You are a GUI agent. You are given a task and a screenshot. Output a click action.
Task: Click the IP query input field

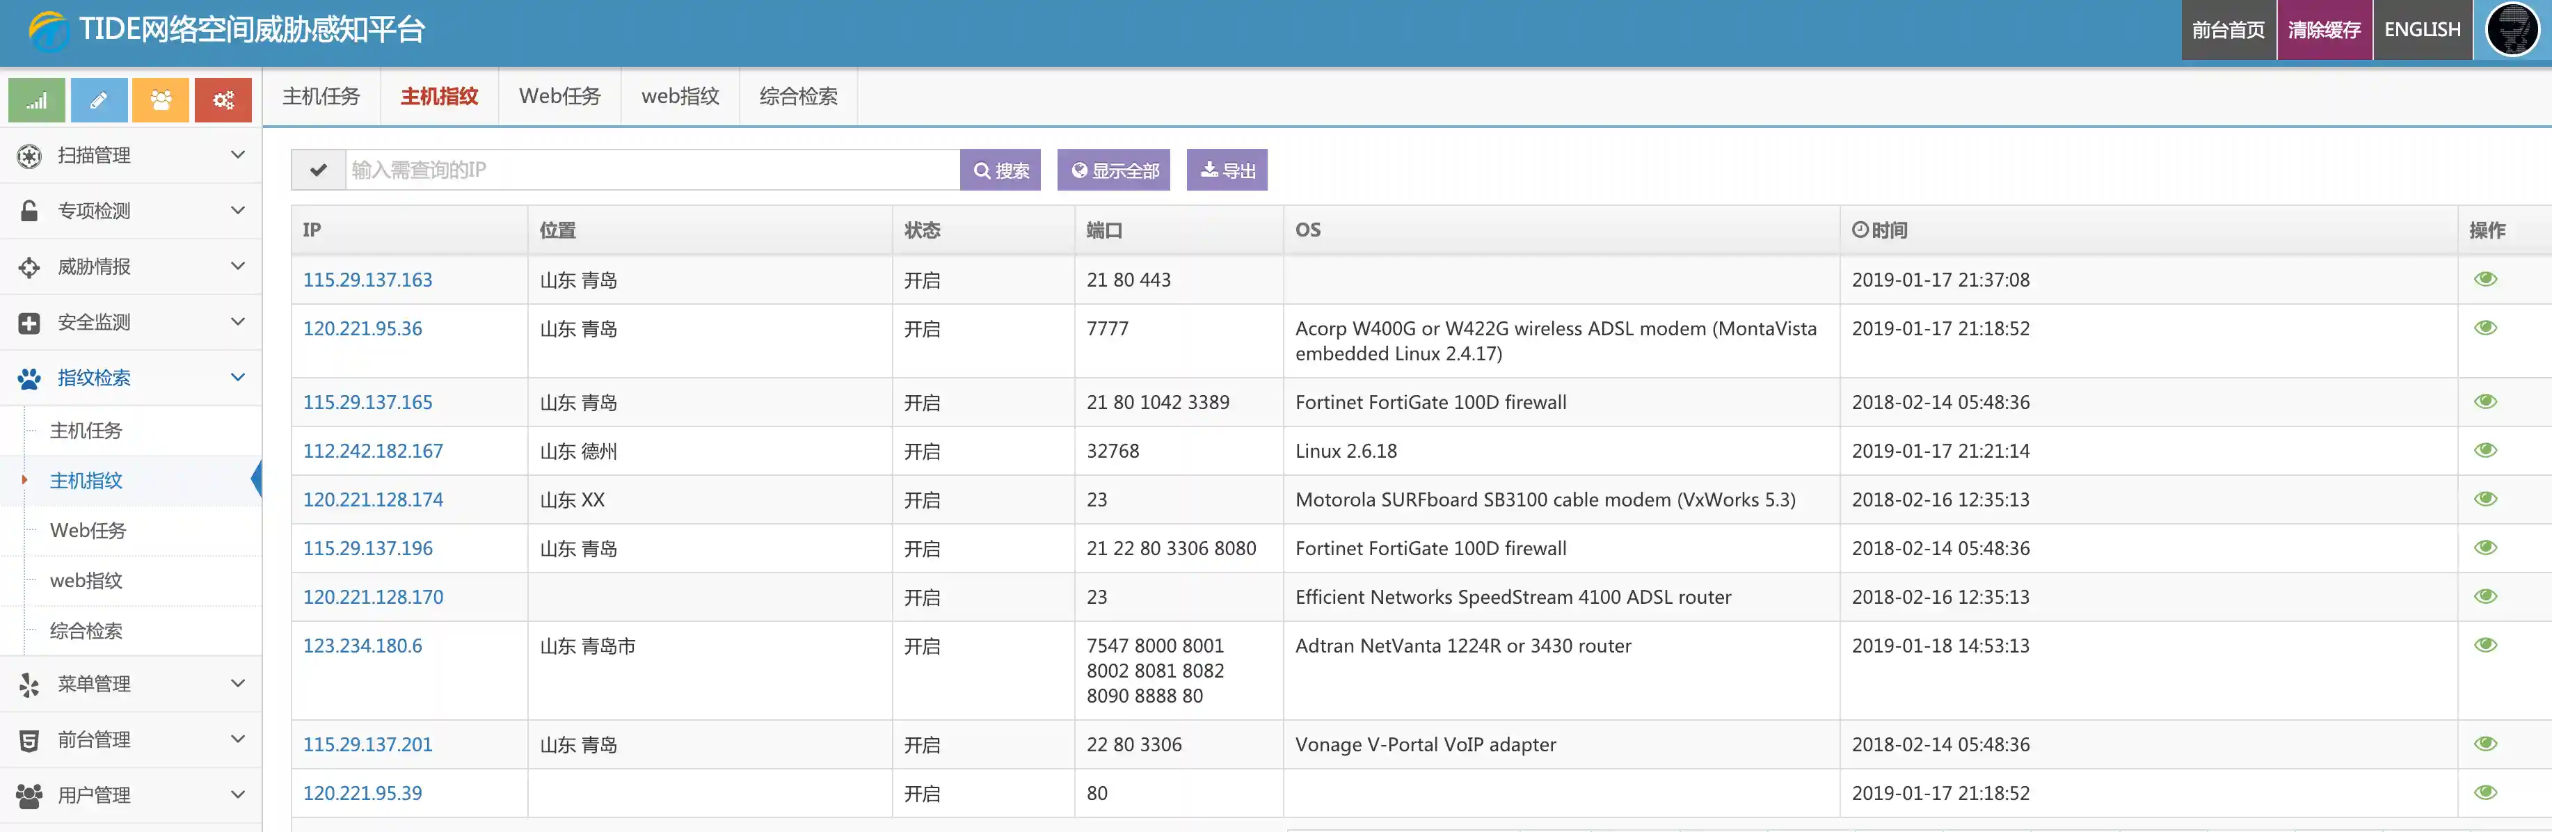click(x=652, y=170)
